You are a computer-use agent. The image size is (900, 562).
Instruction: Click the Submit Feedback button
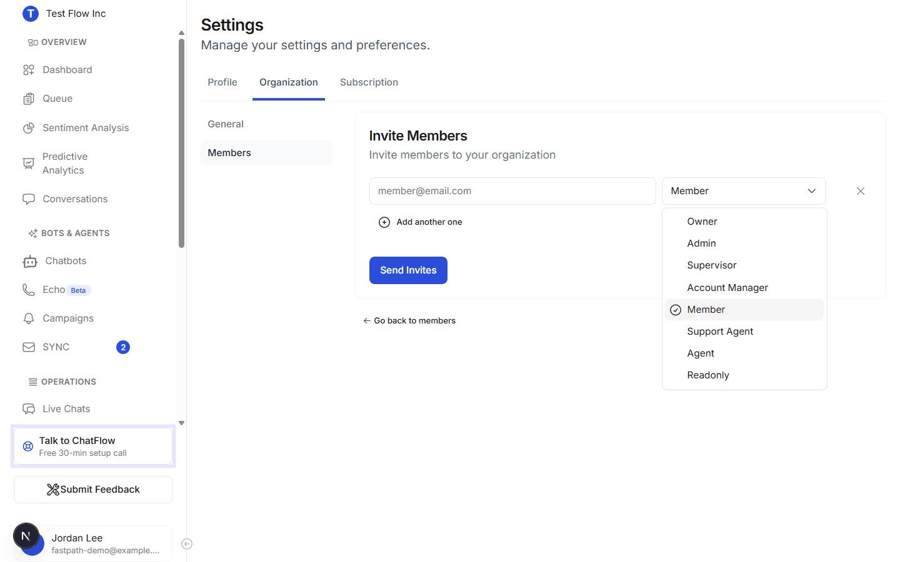93,490
